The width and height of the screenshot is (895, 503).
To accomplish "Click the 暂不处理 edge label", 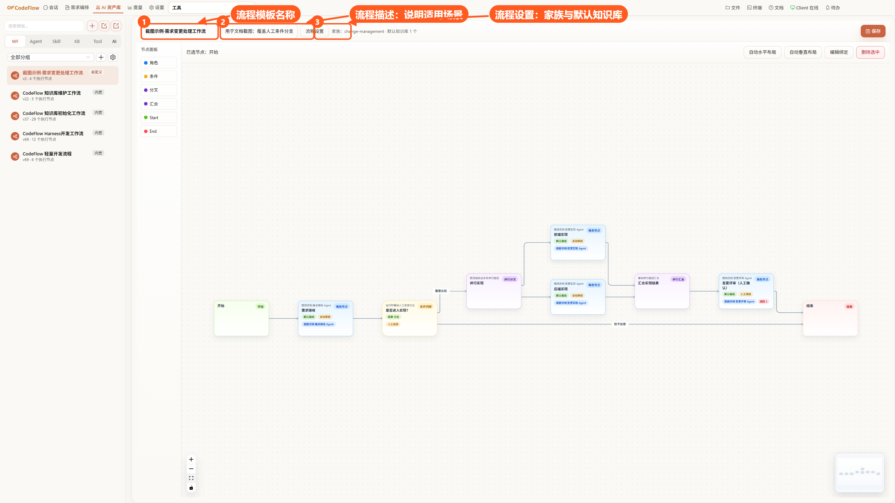I will [x=620, y=324].
